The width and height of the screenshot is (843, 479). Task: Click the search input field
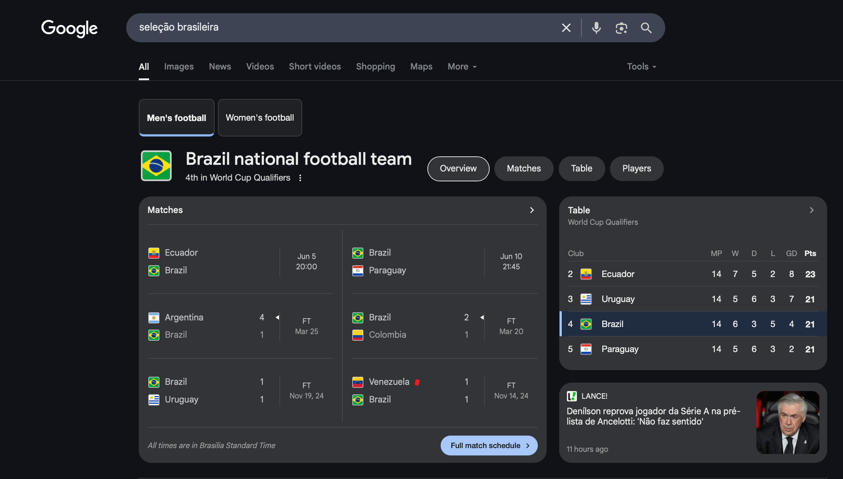pyautogui.click(x=342, y=28)
